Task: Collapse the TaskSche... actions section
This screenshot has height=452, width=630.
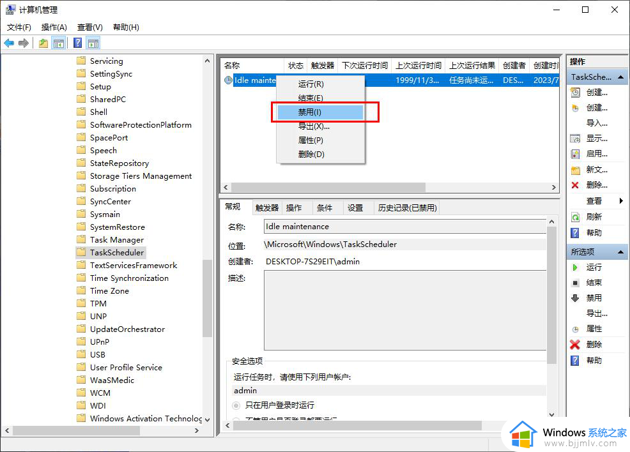Action: tap(621, 77)
